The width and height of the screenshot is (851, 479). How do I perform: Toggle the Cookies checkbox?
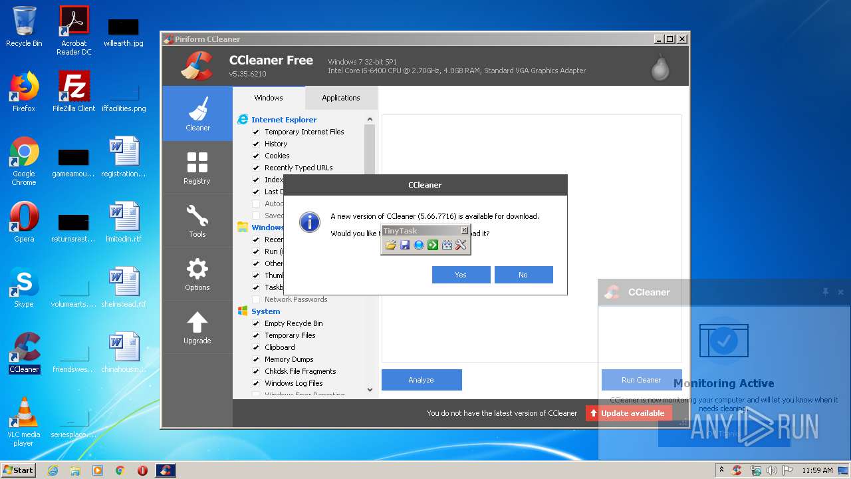[x=256, y=156]
